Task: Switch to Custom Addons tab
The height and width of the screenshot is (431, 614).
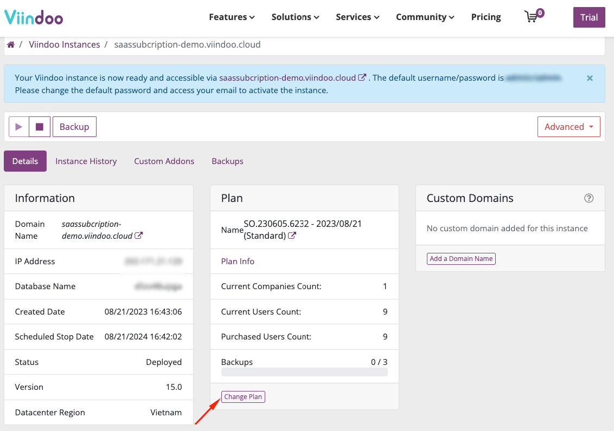Action: [x=164, y=161]
